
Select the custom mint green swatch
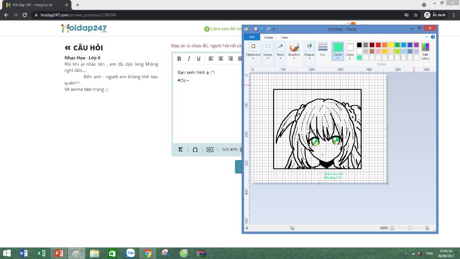coord(359,58)
